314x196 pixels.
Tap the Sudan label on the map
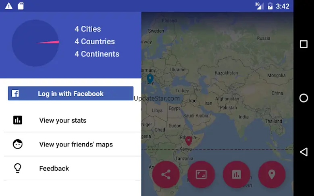[x=175, y=126]
